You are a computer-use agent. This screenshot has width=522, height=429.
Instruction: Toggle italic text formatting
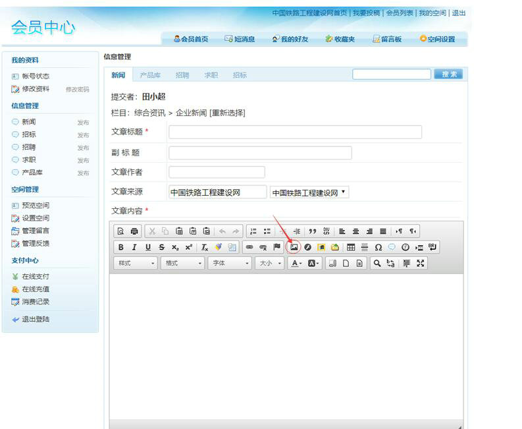pyautogui.click(x=134, y=247)
